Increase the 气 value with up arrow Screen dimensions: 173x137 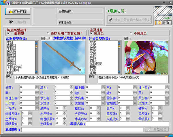click(x=135, y=86)
